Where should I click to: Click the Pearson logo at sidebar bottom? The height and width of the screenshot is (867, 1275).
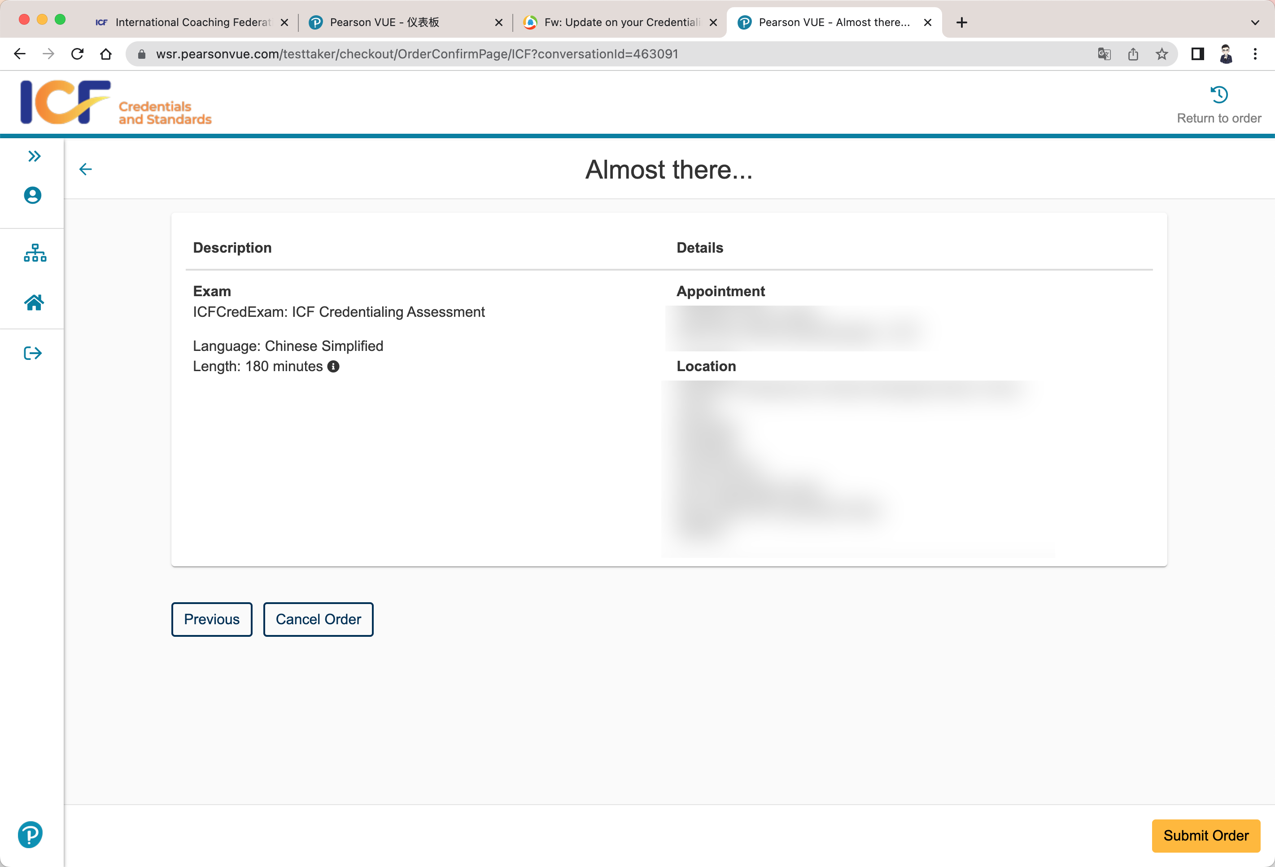(x=30, y=834)
